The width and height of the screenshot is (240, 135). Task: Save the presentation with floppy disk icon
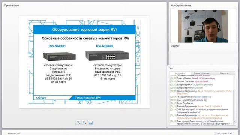click(x=91, y=123)
